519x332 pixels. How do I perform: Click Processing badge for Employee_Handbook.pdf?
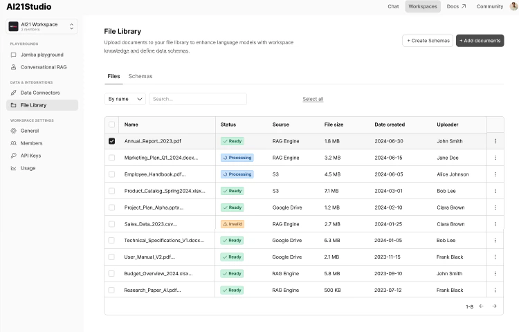pos(237,174)
